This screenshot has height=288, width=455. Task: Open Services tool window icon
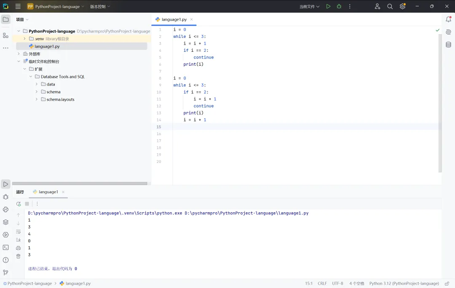6,235
